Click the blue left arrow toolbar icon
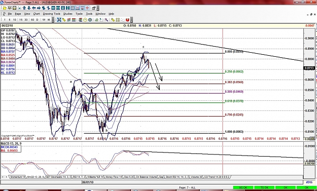The image size is (317, 191). pyautogui.click(x=34, y=8)
